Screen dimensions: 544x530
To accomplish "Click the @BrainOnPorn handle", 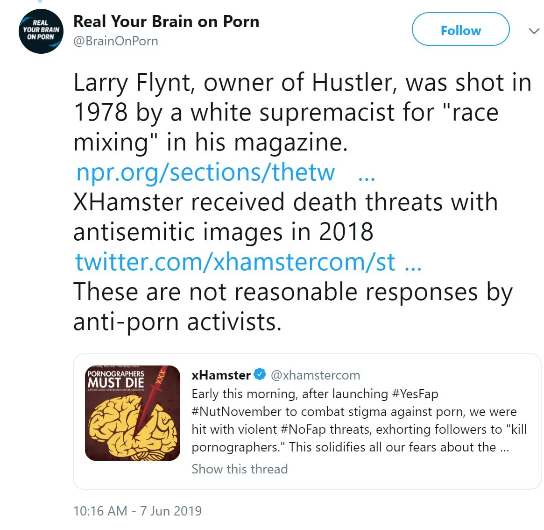I will [x=116, y=41].
